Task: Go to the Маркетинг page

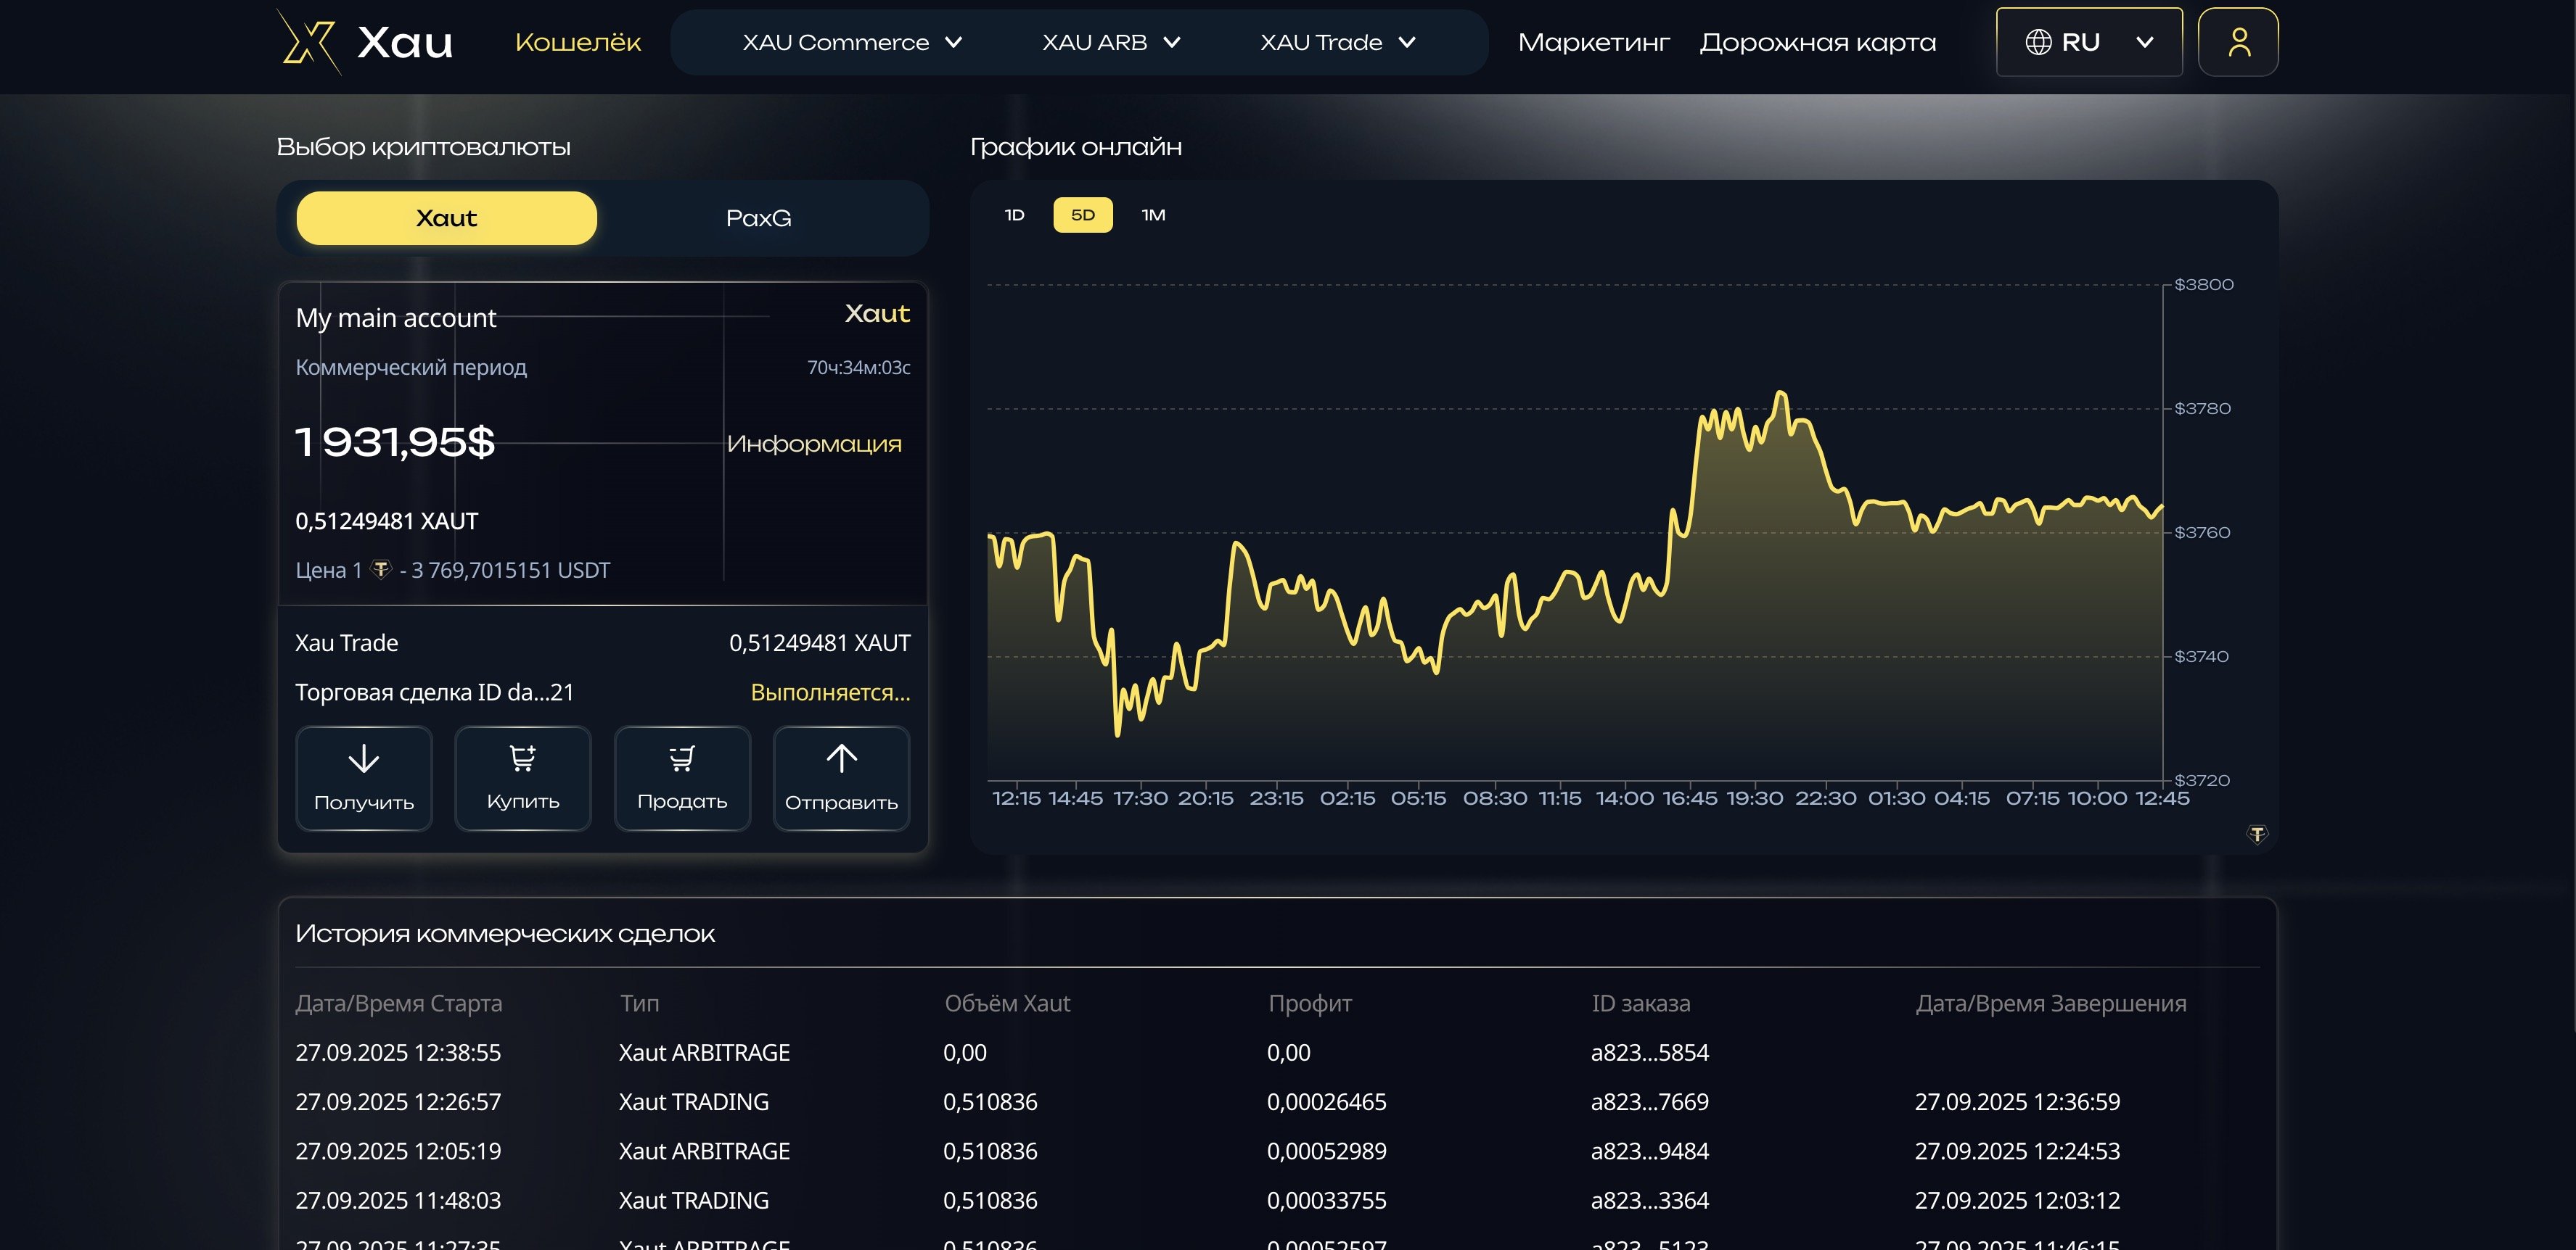Action: click(1593, 42)
